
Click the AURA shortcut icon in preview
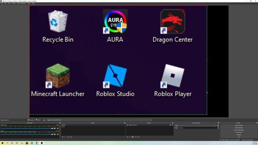click(x=115, y=21)
